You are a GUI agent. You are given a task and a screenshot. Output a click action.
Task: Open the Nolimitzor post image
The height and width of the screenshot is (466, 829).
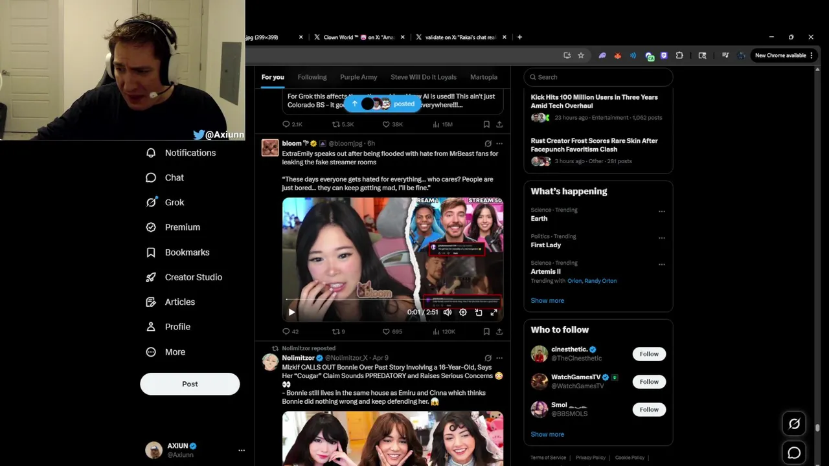pyautogui.click(x=392, y=439)
